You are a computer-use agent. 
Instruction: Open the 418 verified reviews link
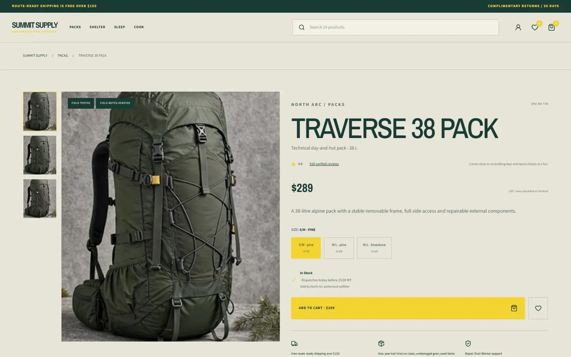(324, 164)
